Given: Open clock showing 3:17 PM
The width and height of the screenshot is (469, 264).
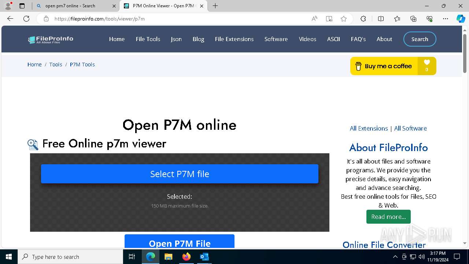Looking at the screenshot, I should coord(437,257).
